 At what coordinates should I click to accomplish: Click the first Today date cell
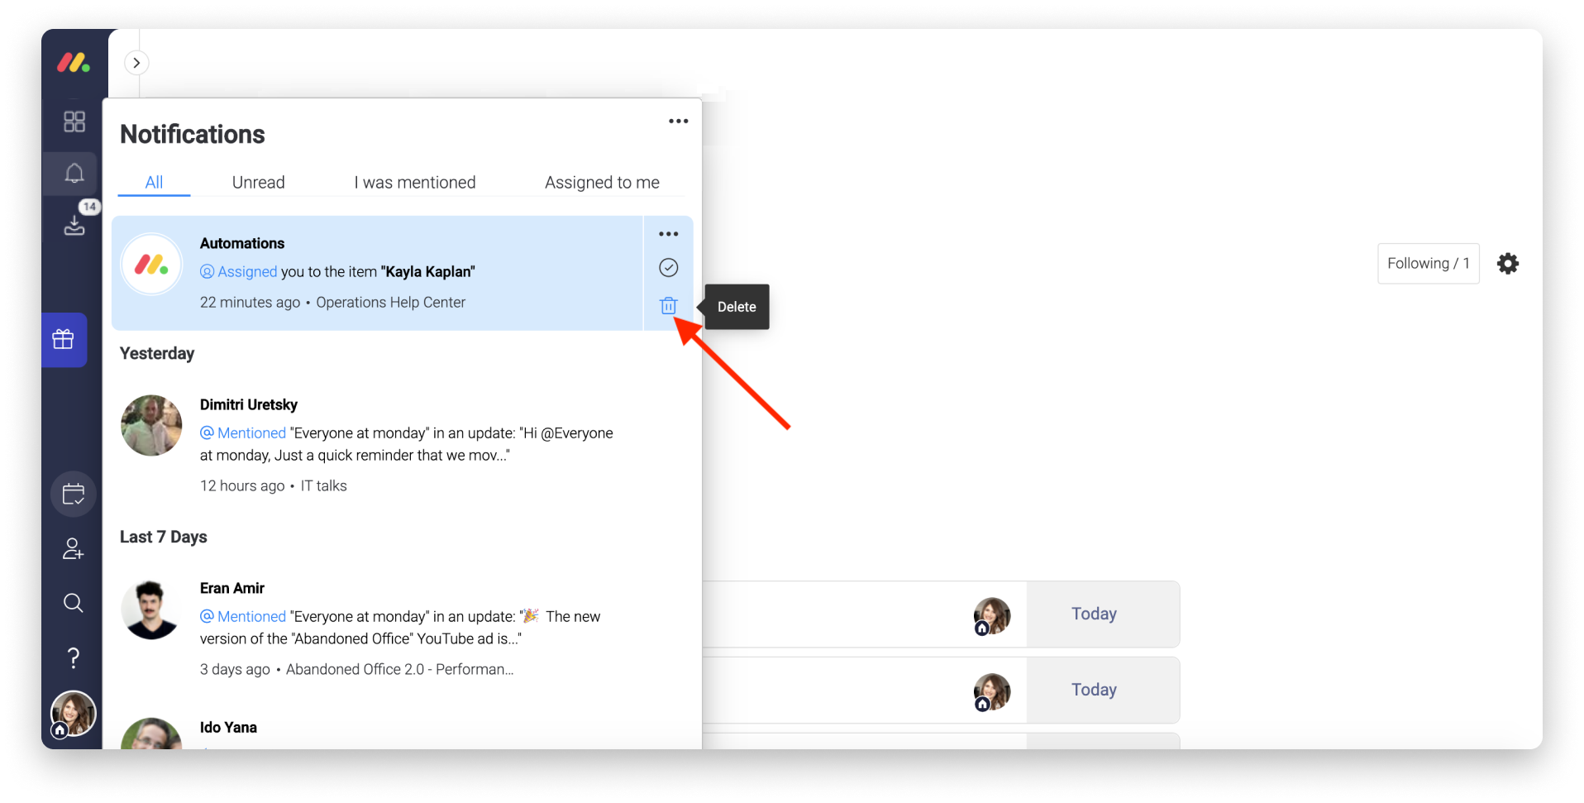(1103, 614)
